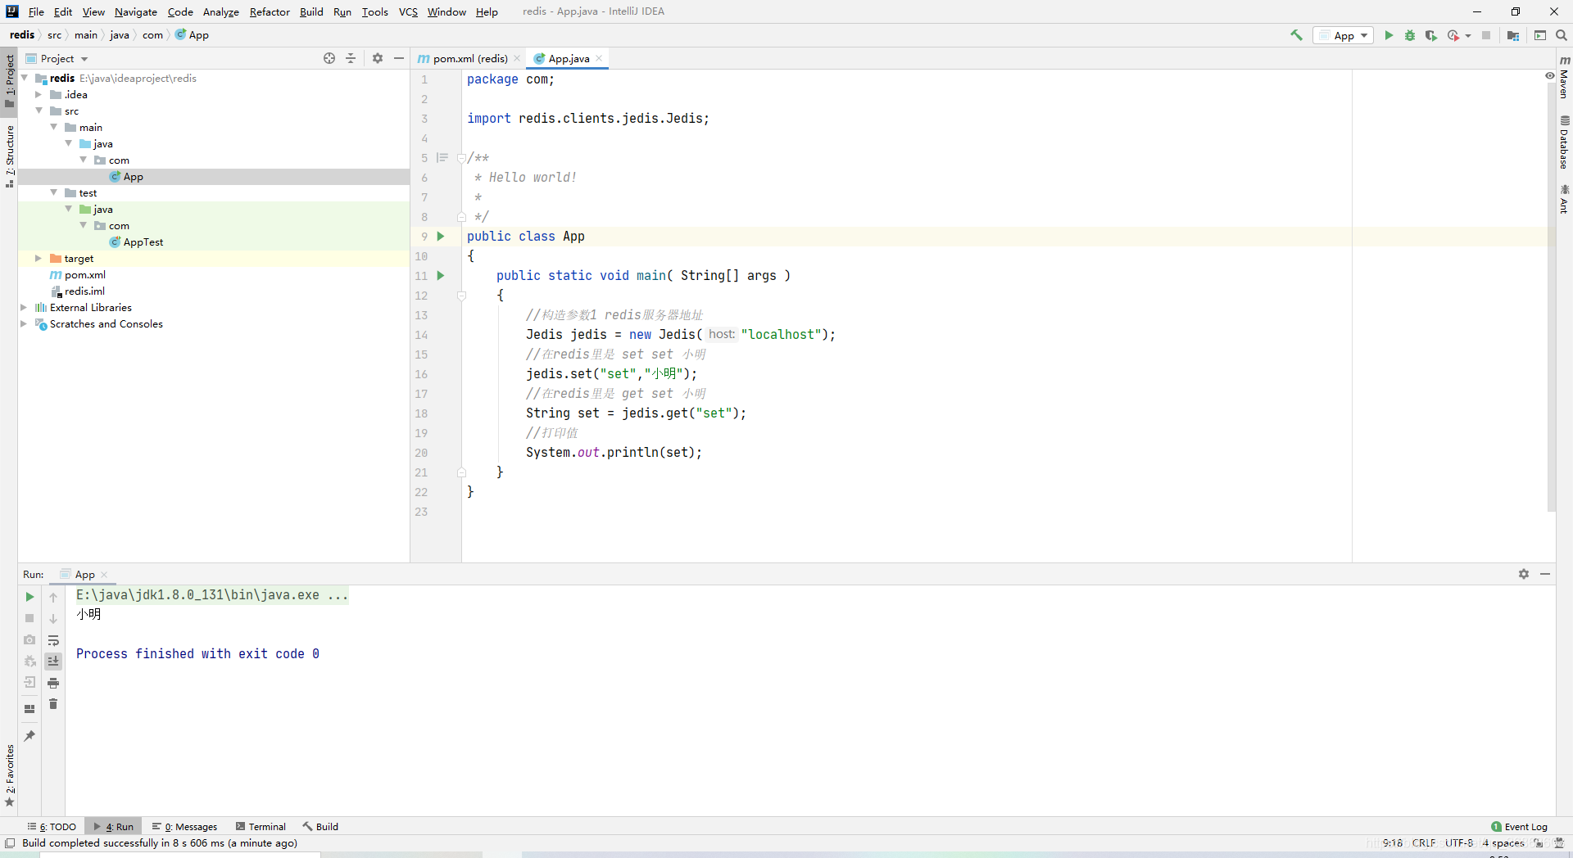The height and width of the screenshot is (858, 1573).
Task: Hide the Run tool window
Action: pyautogui.click(x=1545, y=574)
